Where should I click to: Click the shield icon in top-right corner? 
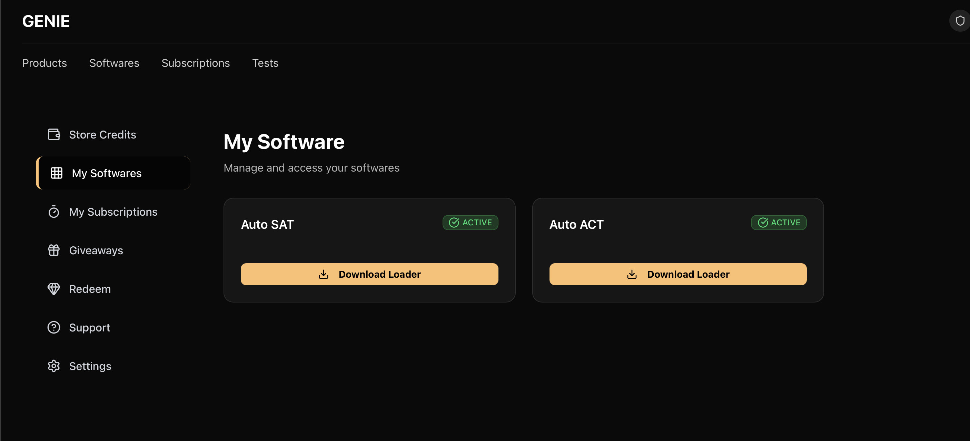[x=960, y=21]
